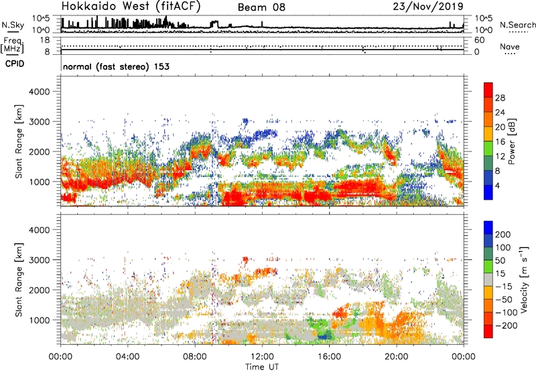Click the '16:00' time tick label
536x371 pixels.
pyautogui.click(x=329, y=357)
